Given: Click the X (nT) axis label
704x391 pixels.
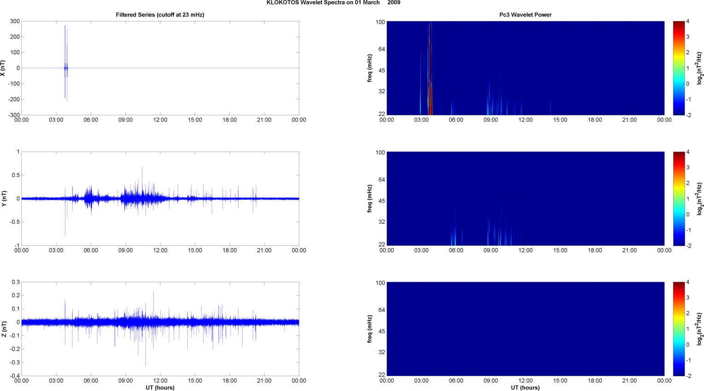Looking at the screenshot, I should point(4,68).
